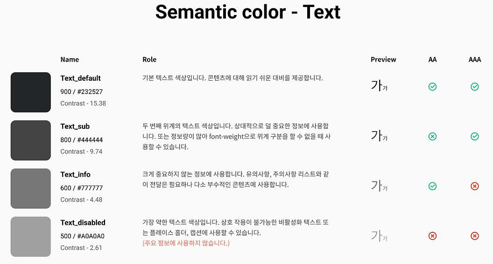Screen dimensions: 493x264
Task: Choose the Text_disabled #A0A0A0 swatch
Action: click(31, 236)
